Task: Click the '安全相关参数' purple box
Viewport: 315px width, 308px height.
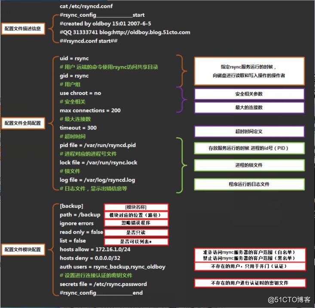Action: 249,94
